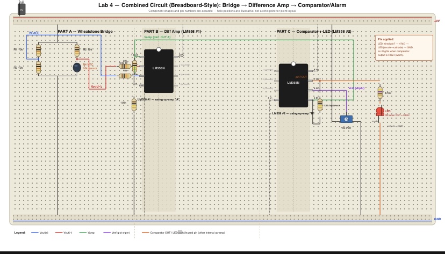Select the LM358N chip in Part C
Viewport: 445px width, 254px height.
pyautogui.click(x=293, y=85)
